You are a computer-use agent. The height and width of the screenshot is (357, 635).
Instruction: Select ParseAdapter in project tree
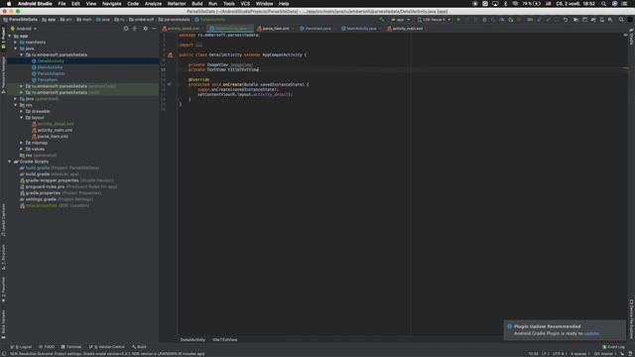(x=51, y=73)
